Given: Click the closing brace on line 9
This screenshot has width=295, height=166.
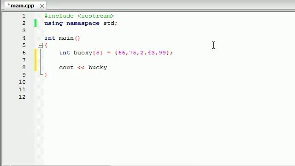Looking at the screenshot, I should coord(46,75).
